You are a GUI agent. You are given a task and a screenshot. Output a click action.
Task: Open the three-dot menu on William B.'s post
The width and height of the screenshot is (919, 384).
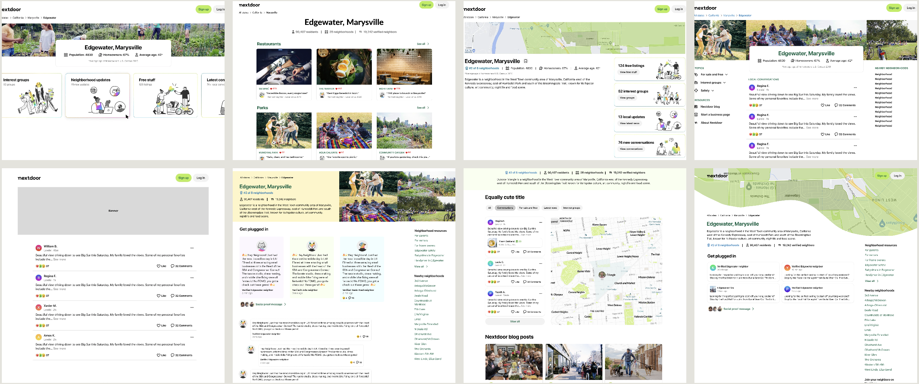(x=192, y=248)
